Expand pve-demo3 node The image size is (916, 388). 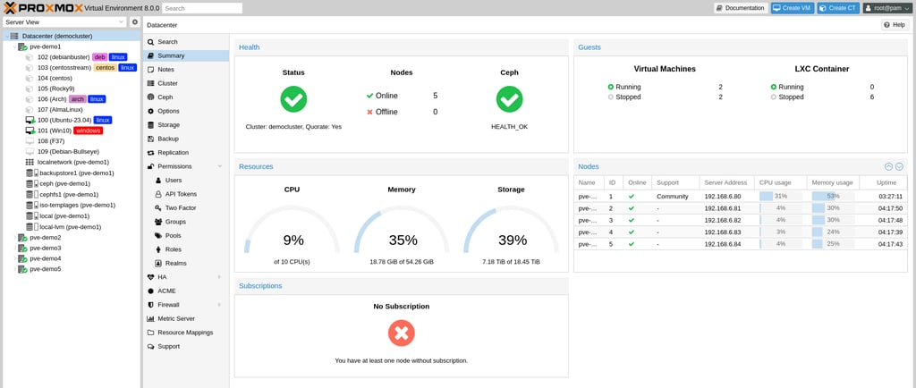(14, 249)
